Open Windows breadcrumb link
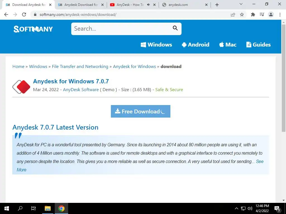The image size is (286, 214). (38, 66)
